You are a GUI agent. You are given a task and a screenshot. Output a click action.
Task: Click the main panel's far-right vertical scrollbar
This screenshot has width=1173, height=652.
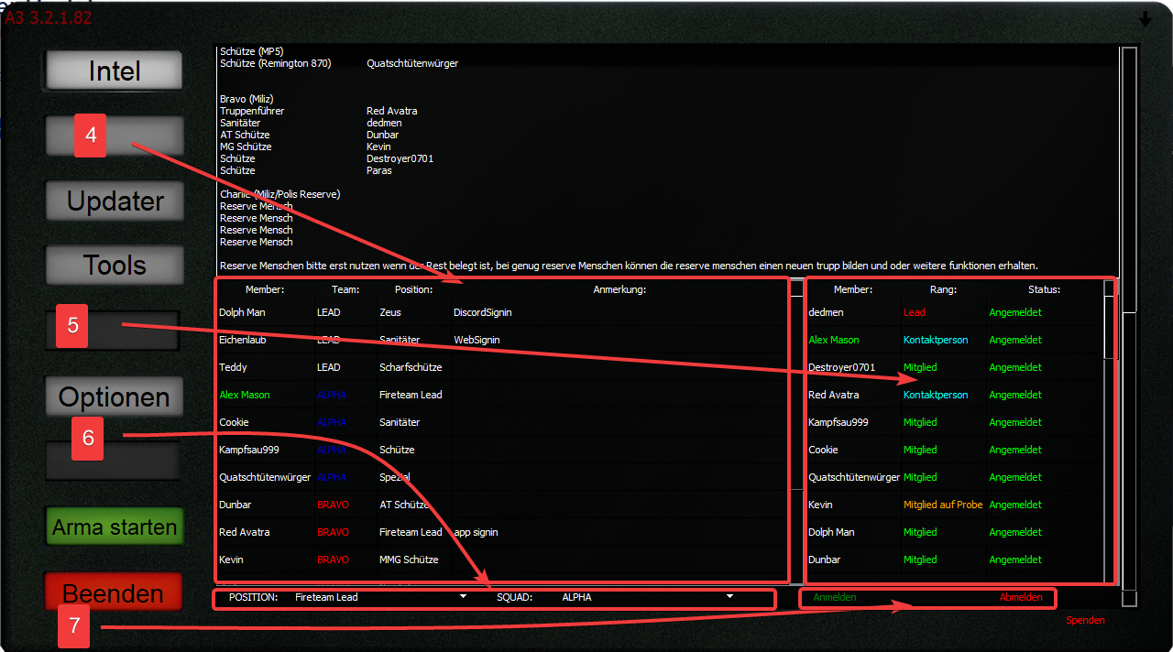[x=1129, y=183]
